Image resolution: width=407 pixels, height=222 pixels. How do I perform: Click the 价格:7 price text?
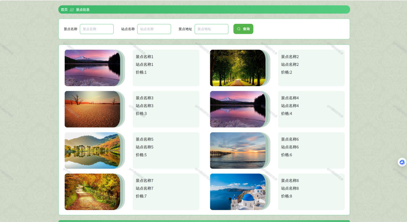141,196
